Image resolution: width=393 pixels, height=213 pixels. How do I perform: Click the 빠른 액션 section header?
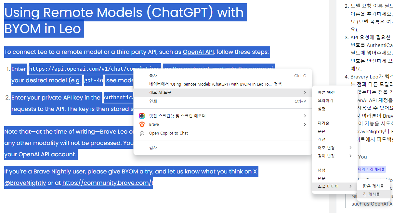pyautogui.click(x=326, y=93)
